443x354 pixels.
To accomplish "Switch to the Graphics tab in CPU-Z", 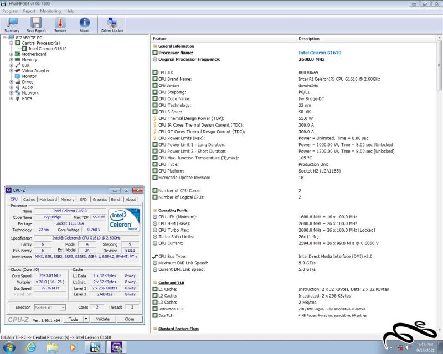I will (x=100, y=200).
